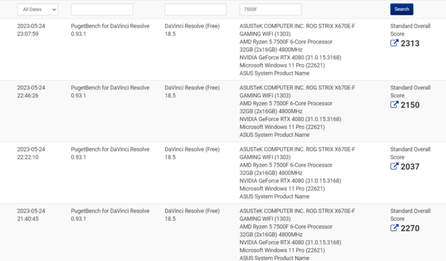Open the 2313 score result link
This screenshot has height=261, width=446.
410,43
